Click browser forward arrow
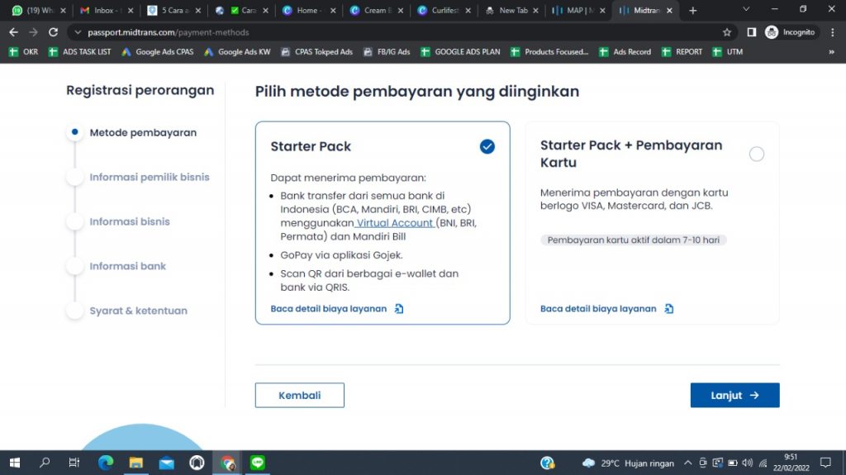This screenshot has height=475, width=846. (x=33, y=32)
